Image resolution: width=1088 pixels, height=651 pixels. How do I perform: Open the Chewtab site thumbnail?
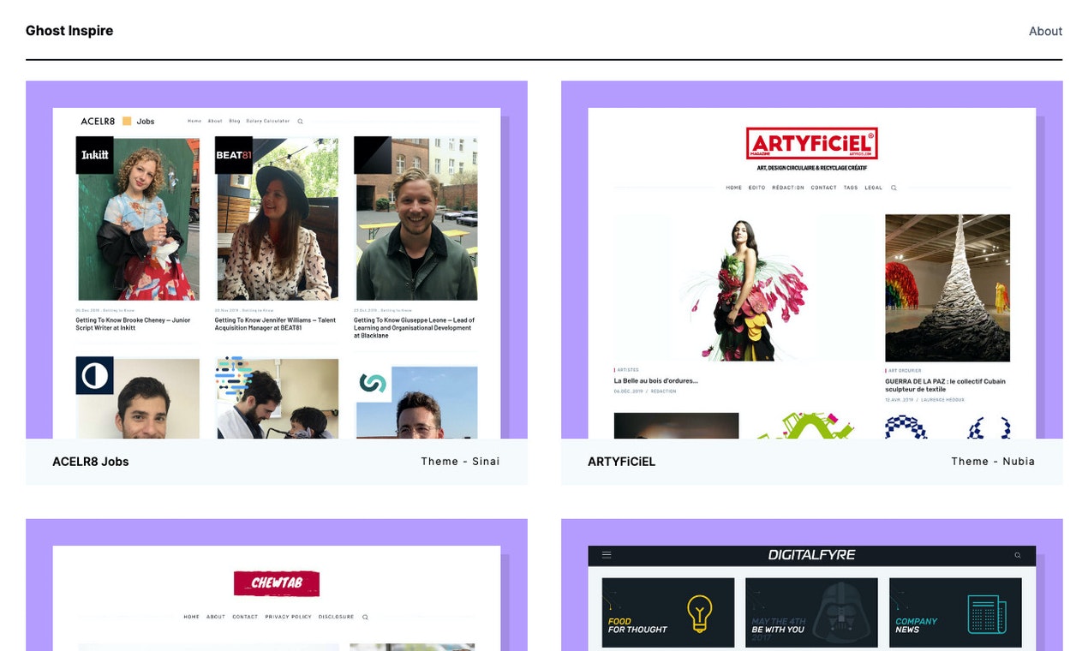(x=277, y=585)
